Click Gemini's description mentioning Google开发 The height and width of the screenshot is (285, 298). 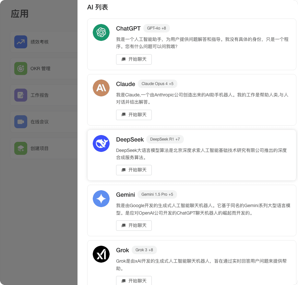point(203,209)
